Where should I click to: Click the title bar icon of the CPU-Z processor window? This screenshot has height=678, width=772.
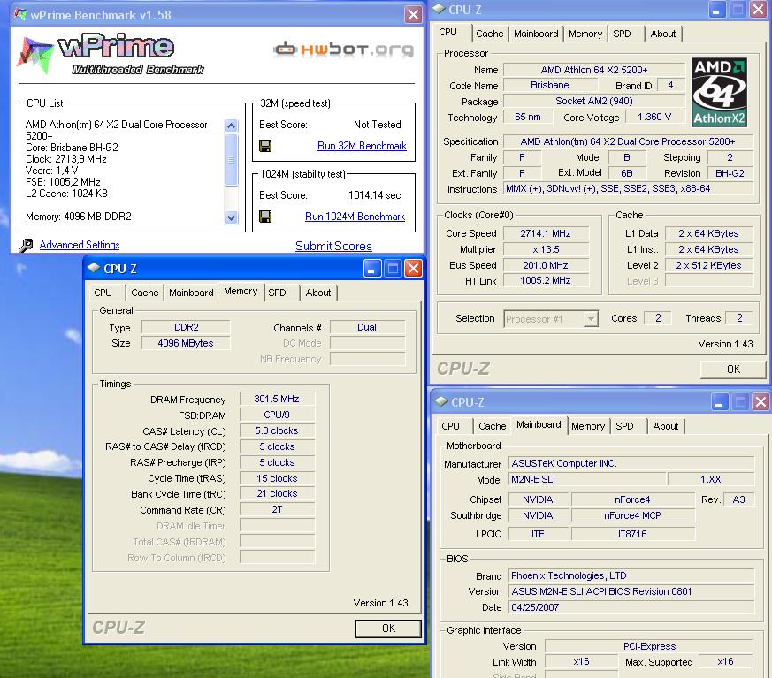(439, 9)
